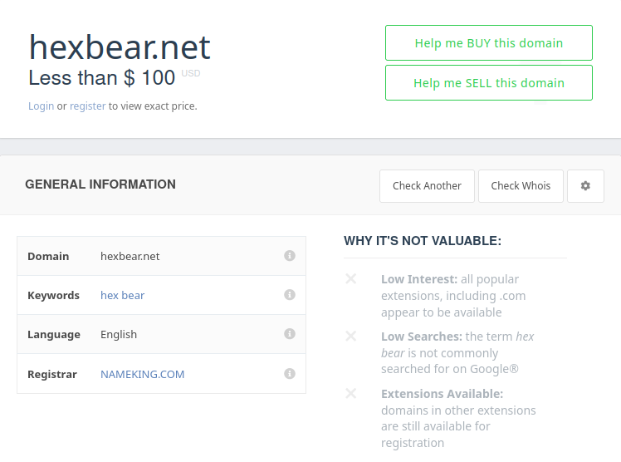Open the NAMEKING.COM registrar link

click(142, 374)
